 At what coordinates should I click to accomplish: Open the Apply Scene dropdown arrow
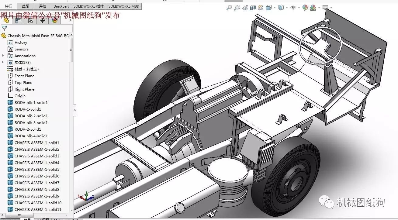[x=319, y=8]
